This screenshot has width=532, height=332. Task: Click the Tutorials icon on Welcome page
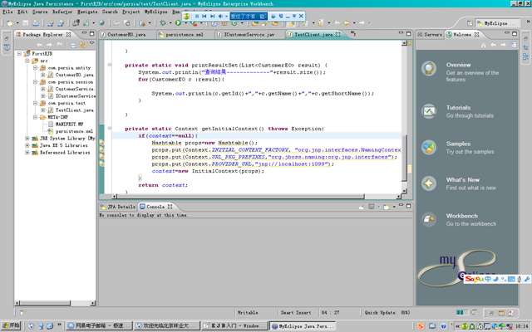click(x=429, y=111)
